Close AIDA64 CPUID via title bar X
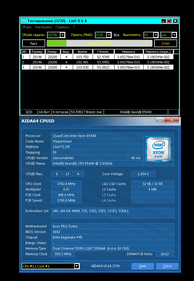Viewport: 194px width, 281px height. click(172, 120)
